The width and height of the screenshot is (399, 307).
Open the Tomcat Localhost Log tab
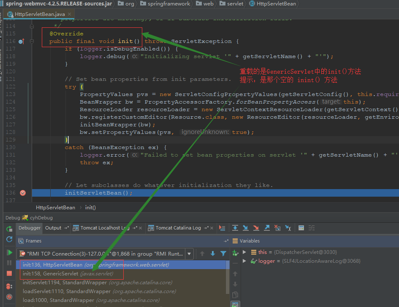coord(105,228)
